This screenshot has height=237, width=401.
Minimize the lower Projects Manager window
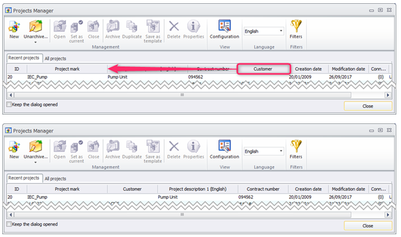pyautogui.click(x=372, y=131)
